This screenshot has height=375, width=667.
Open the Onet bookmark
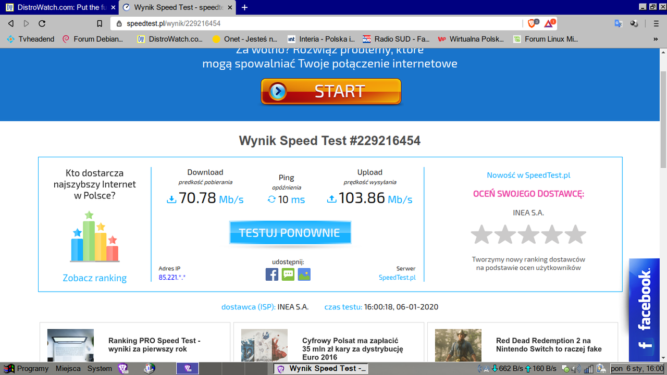(245, 39)
